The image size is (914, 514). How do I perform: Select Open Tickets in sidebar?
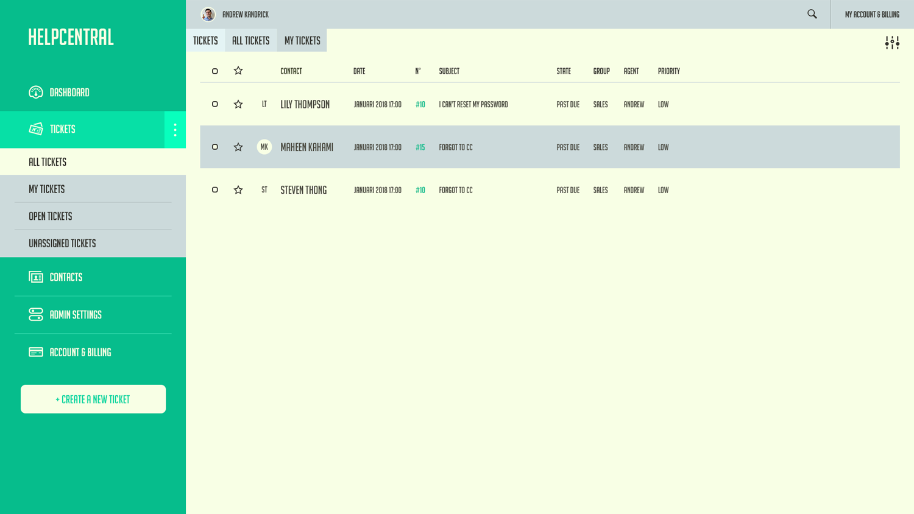[x=93, y=216]
